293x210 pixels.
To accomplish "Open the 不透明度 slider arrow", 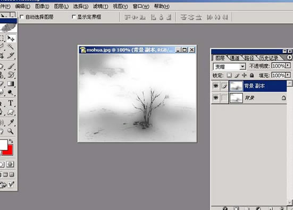I will [288, 65].
